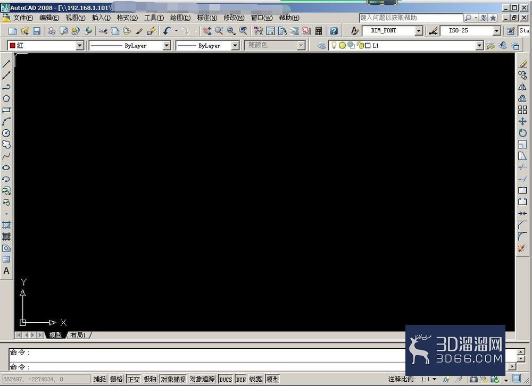Image resolution: width=532 pixels, height=386 pixels.
Task: Select the Polyline tool
Action: [x=6, y=87]
